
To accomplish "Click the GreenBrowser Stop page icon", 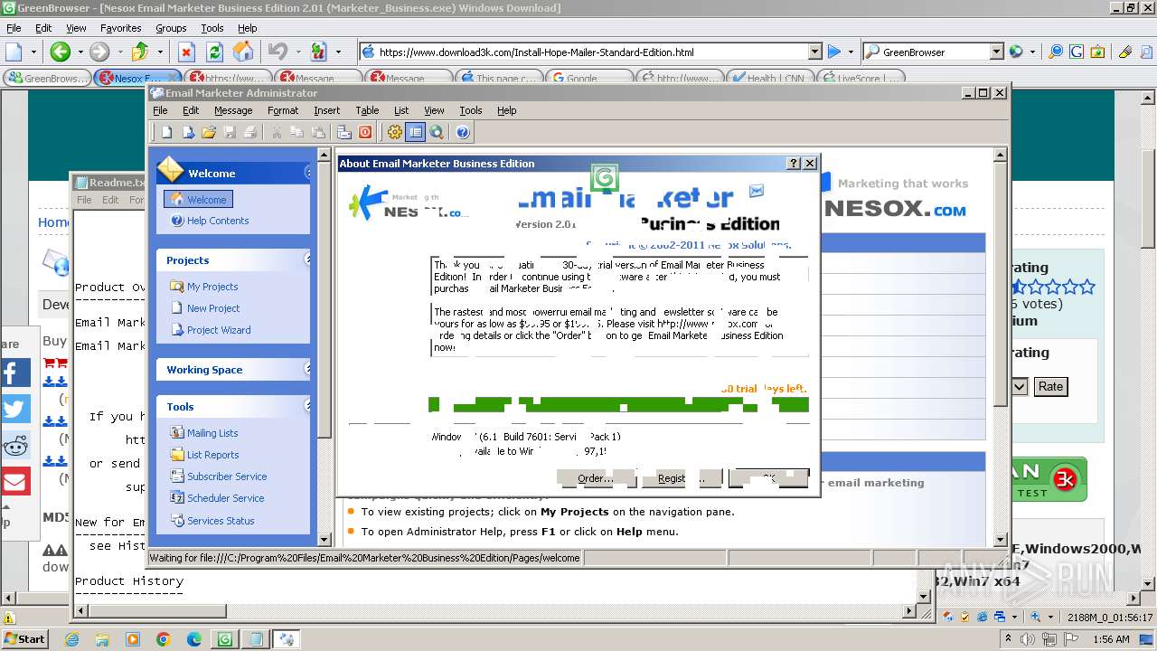I will [186, 52].
